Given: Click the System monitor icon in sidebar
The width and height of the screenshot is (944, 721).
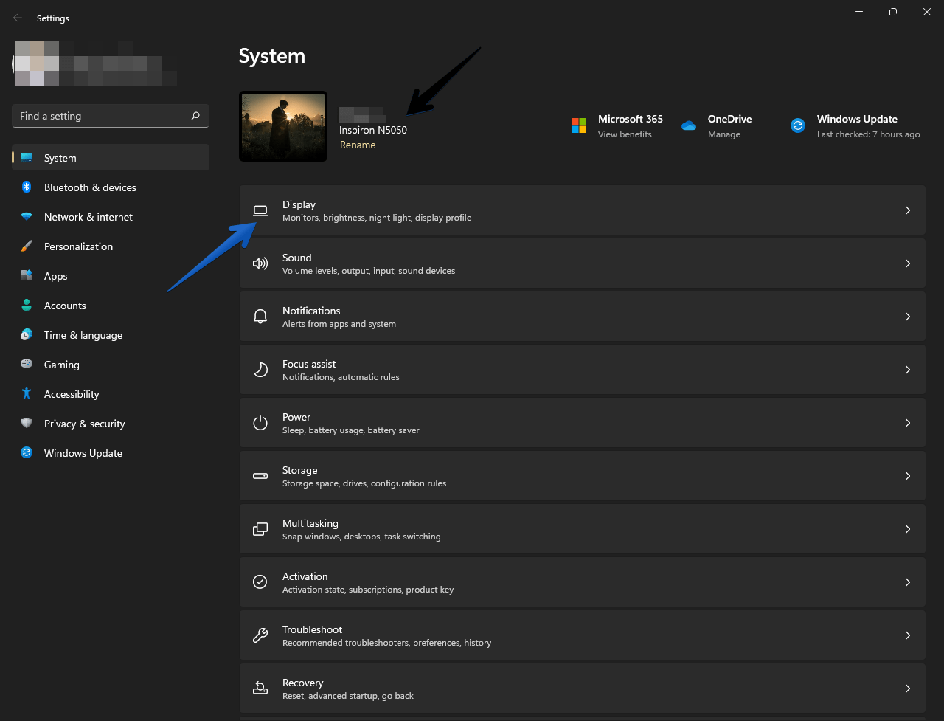Looking at the screenshot, I should click(x=27, y=158).
